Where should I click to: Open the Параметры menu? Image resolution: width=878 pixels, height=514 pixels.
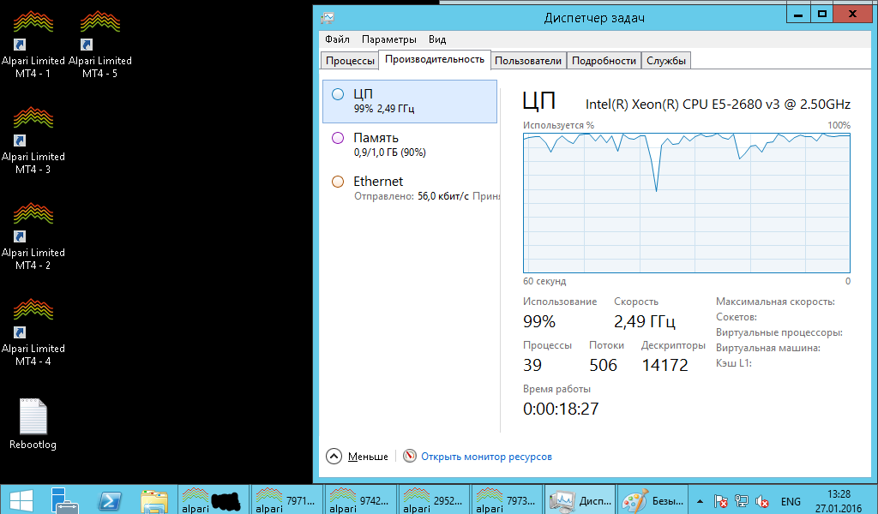click(388, 39)
